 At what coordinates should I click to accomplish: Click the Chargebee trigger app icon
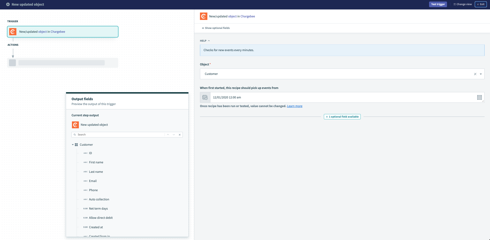click(x=12, y=31)
